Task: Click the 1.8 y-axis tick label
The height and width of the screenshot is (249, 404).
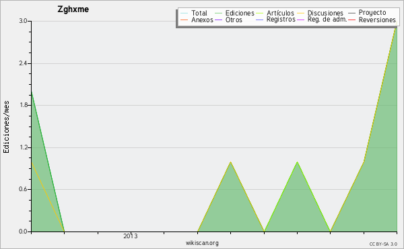Action: [x=23, y=105]
